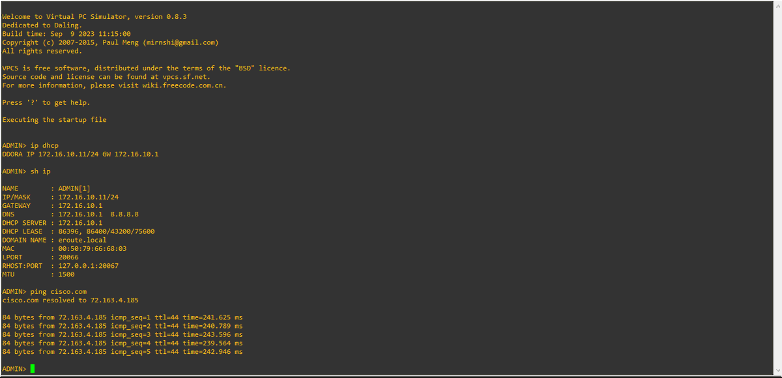Click the MTU 1500 row
The height and width of the screenshot is (378, 782).
pos(38,274)
